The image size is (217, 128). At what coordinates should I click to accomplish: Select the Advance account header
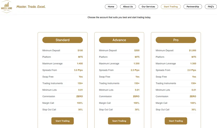click(119, 40)
